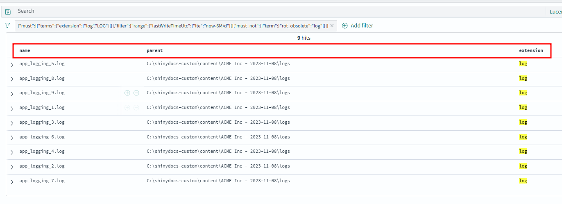Expand the app_logging_3.log document row

pyautogui.click(x=12, y=123)
